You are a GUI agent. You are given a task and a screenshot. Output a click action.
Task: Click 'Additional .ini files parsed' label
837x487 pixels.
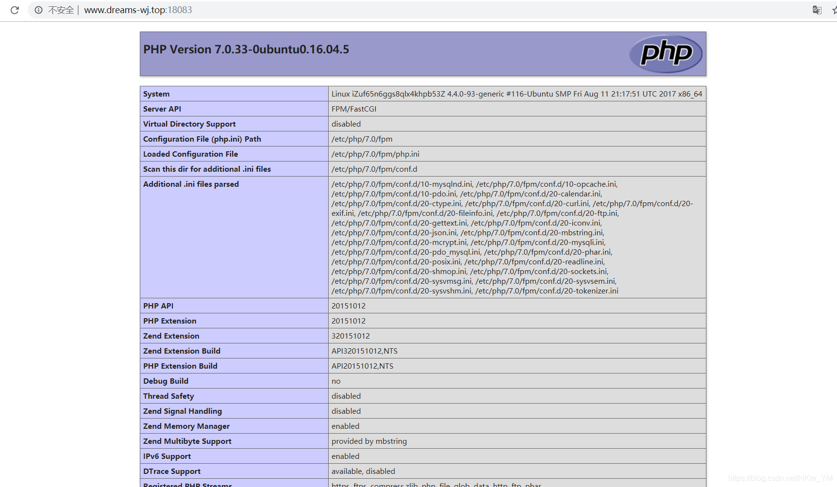(x=191, y=184)
